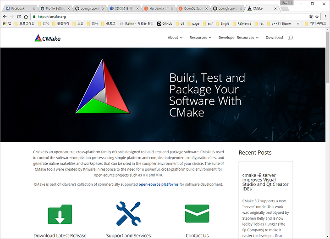This screenshot has width=330, height=239.
Task: Close the CMake tab
Action: pos(275,9)
